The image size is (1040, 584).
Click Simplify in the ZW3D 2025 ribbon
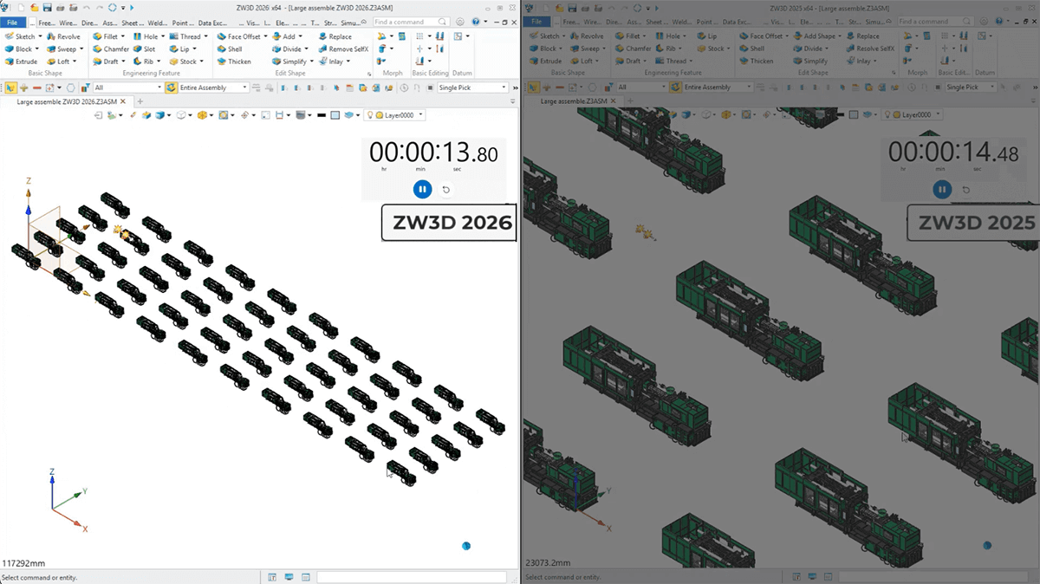tap(814, 61)
